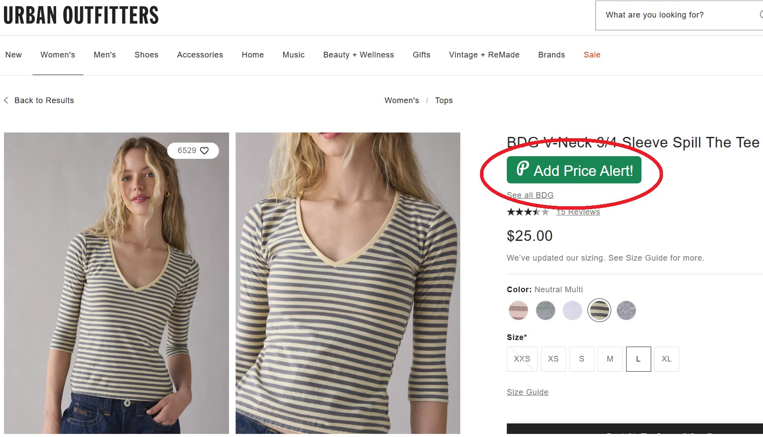Click the search magnifier icon

(762, 14)
